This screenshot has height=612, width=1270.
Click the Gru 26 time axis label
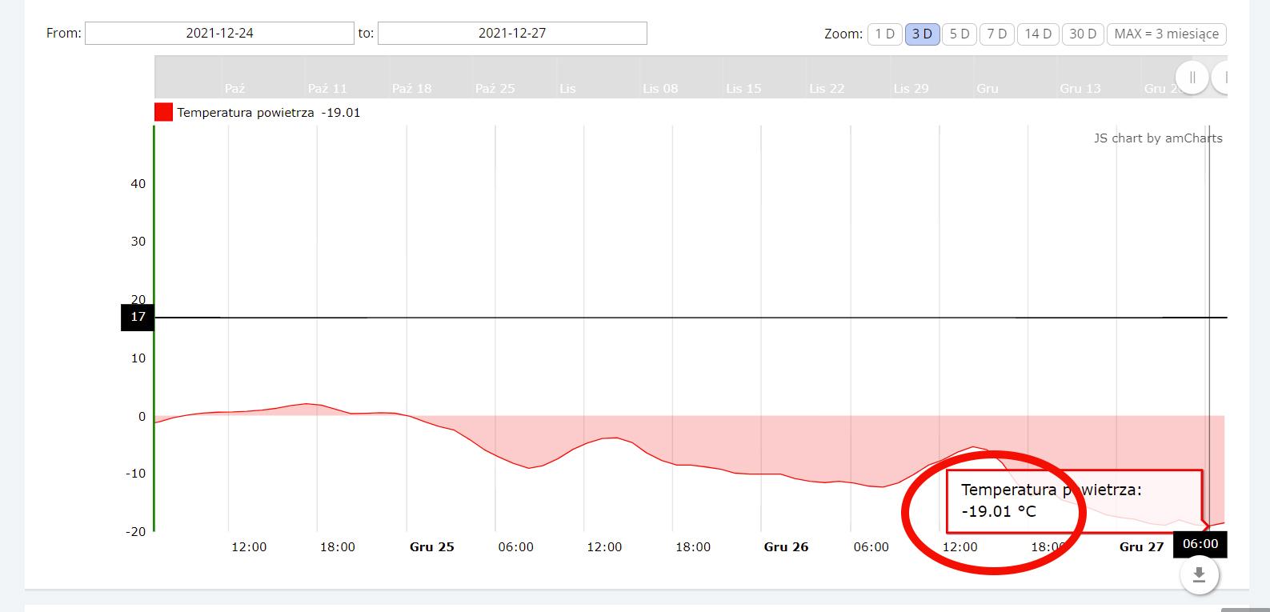click(x=786, y=547)
